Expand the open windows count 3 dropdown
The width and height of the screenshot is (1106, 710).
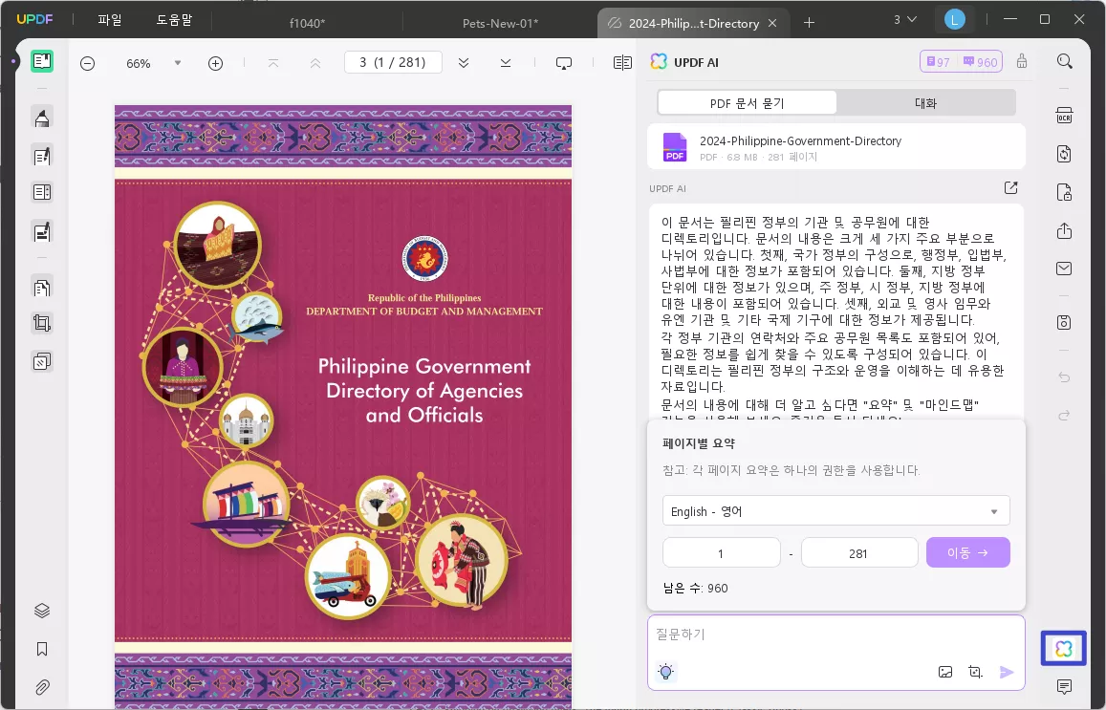point(905,20)
